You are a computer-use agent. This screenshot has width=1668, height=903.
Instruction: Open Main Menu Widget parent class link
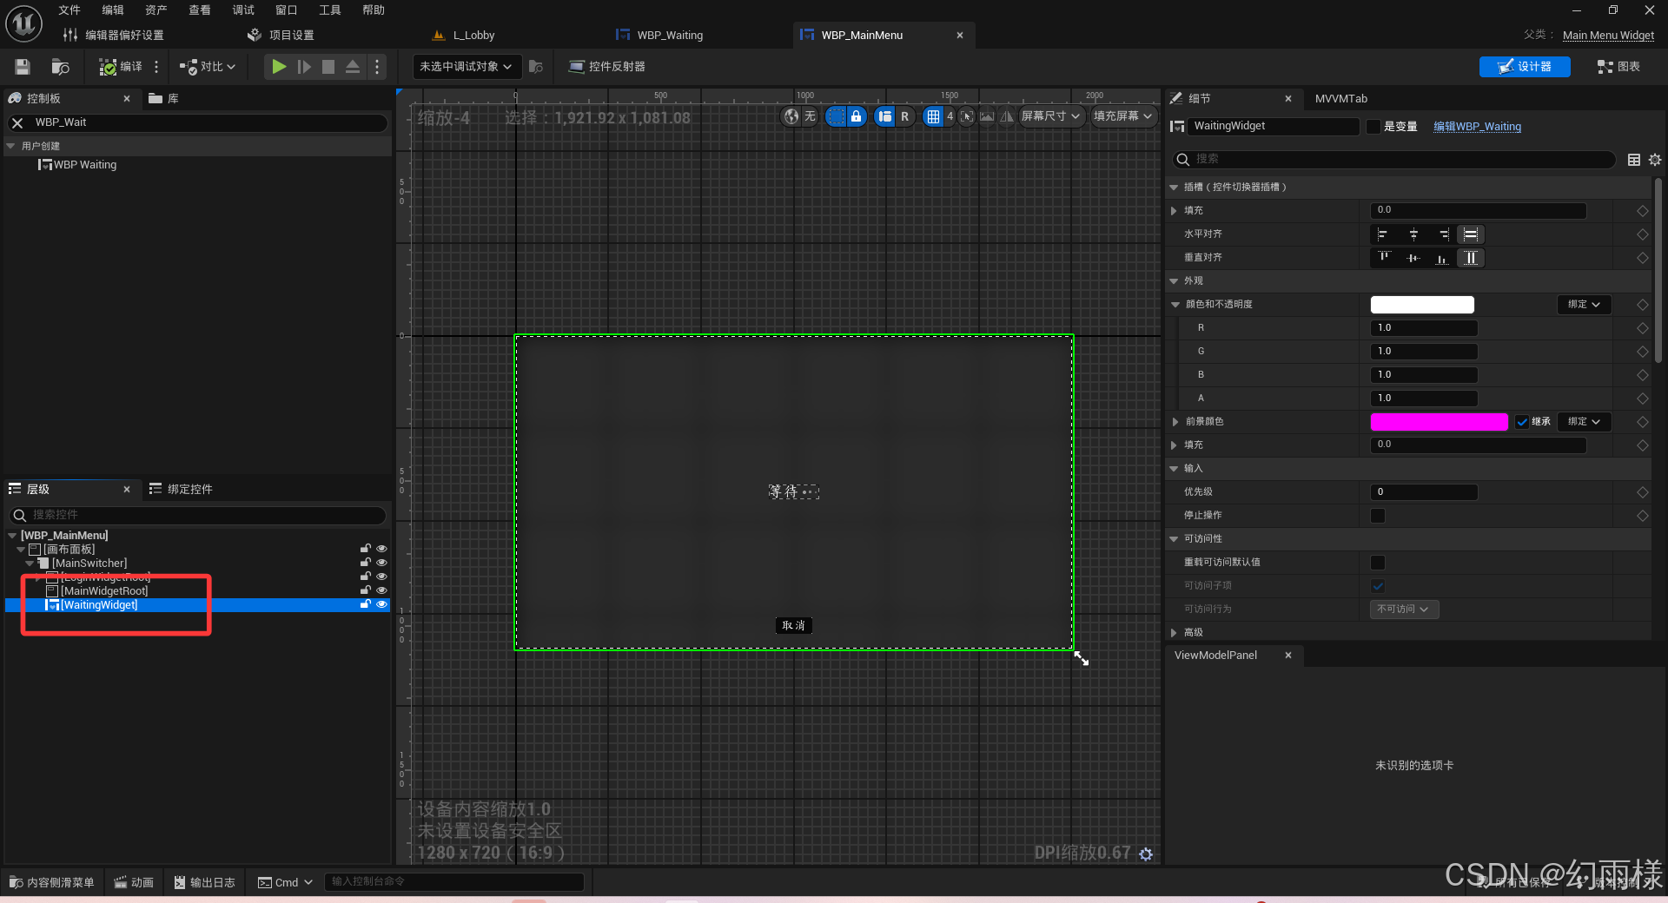[x=1608, y=36]
